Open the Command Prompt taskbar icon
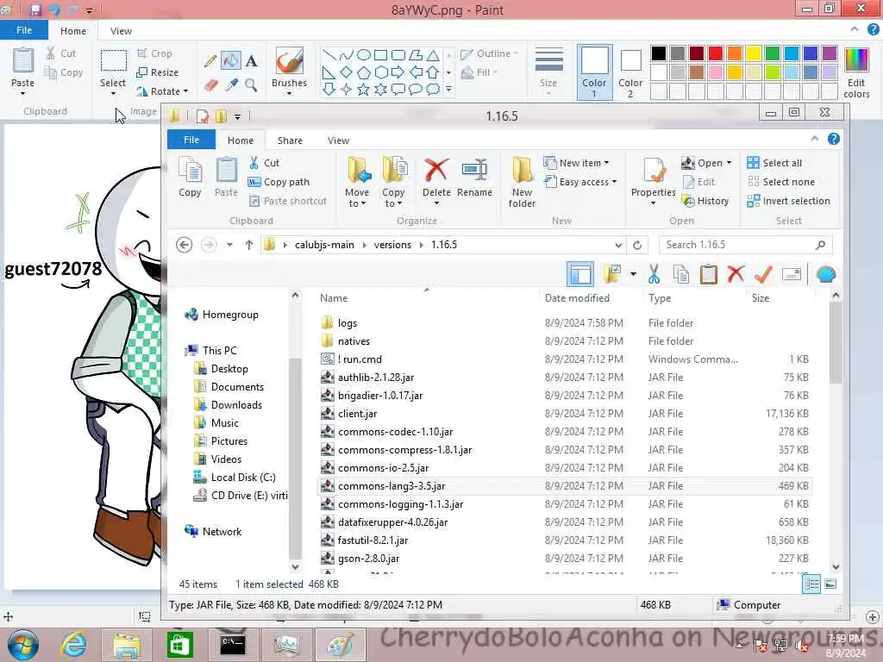Screen dimensions: 883x662 coord(233,645)
